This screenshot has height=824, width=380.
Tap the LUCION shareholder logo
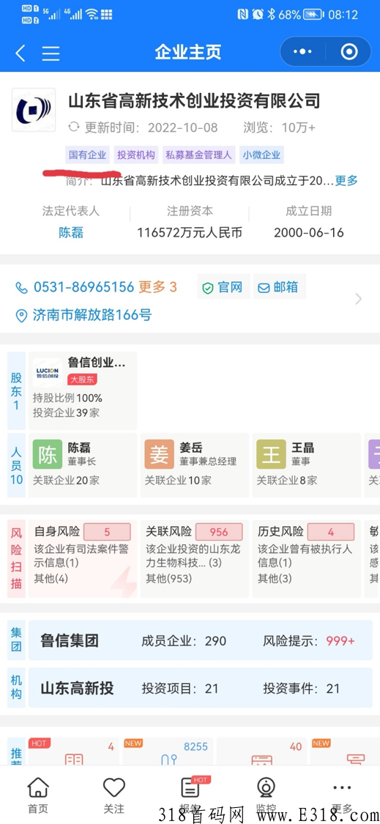48,373
